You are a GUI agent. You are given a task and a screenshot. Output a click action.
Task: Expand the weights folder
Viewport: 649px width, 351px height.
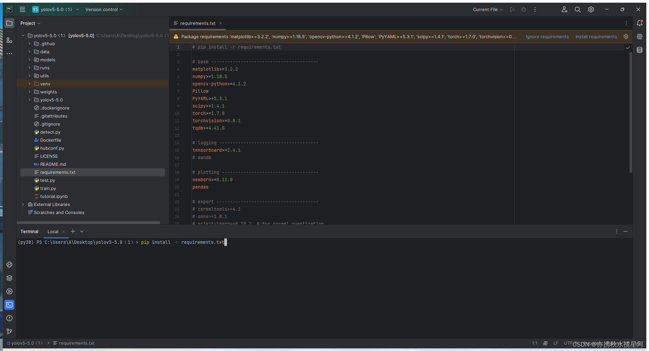coord(29,92)
